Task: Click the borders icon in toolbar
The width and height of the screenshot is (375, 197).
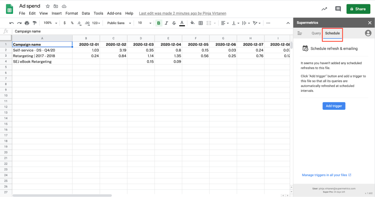Action: coord(200,23)
